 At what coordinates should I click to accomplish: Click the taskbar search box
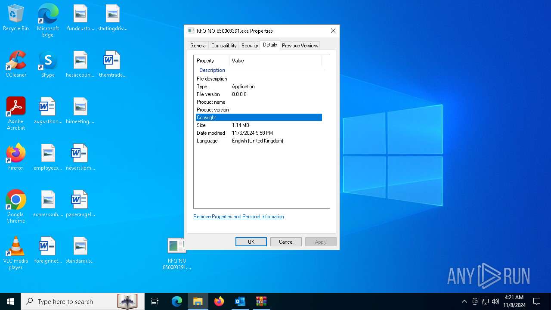click(83, 301)
